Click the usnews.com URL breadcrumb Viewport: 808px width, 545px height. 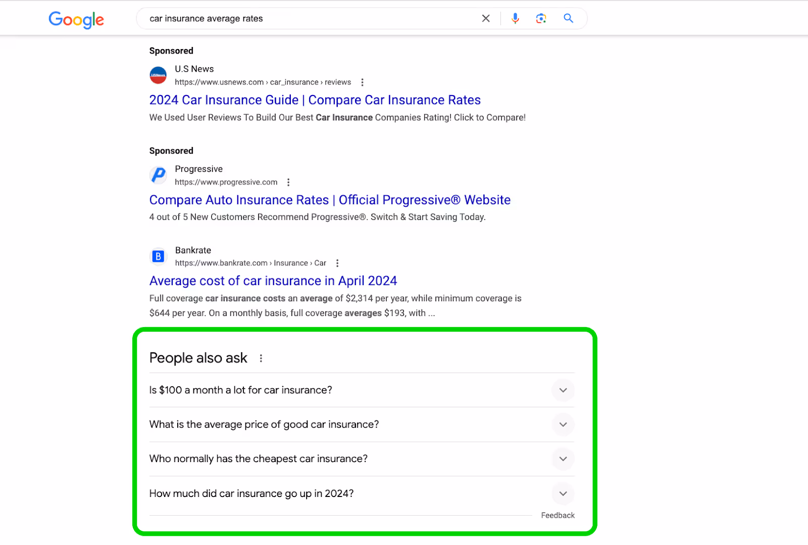263,82
